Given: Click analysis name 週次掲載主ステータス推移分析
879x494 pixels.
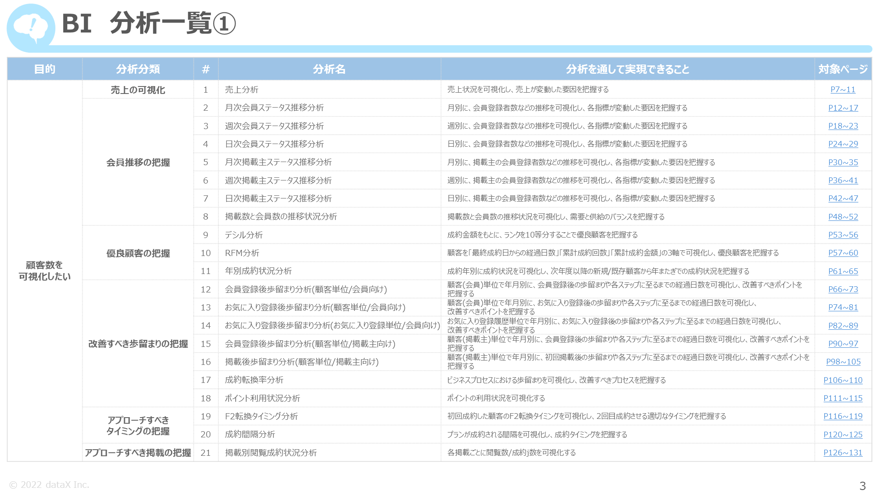Looking at the screenshot, I should pyautogui.click(x=278, y=180).
